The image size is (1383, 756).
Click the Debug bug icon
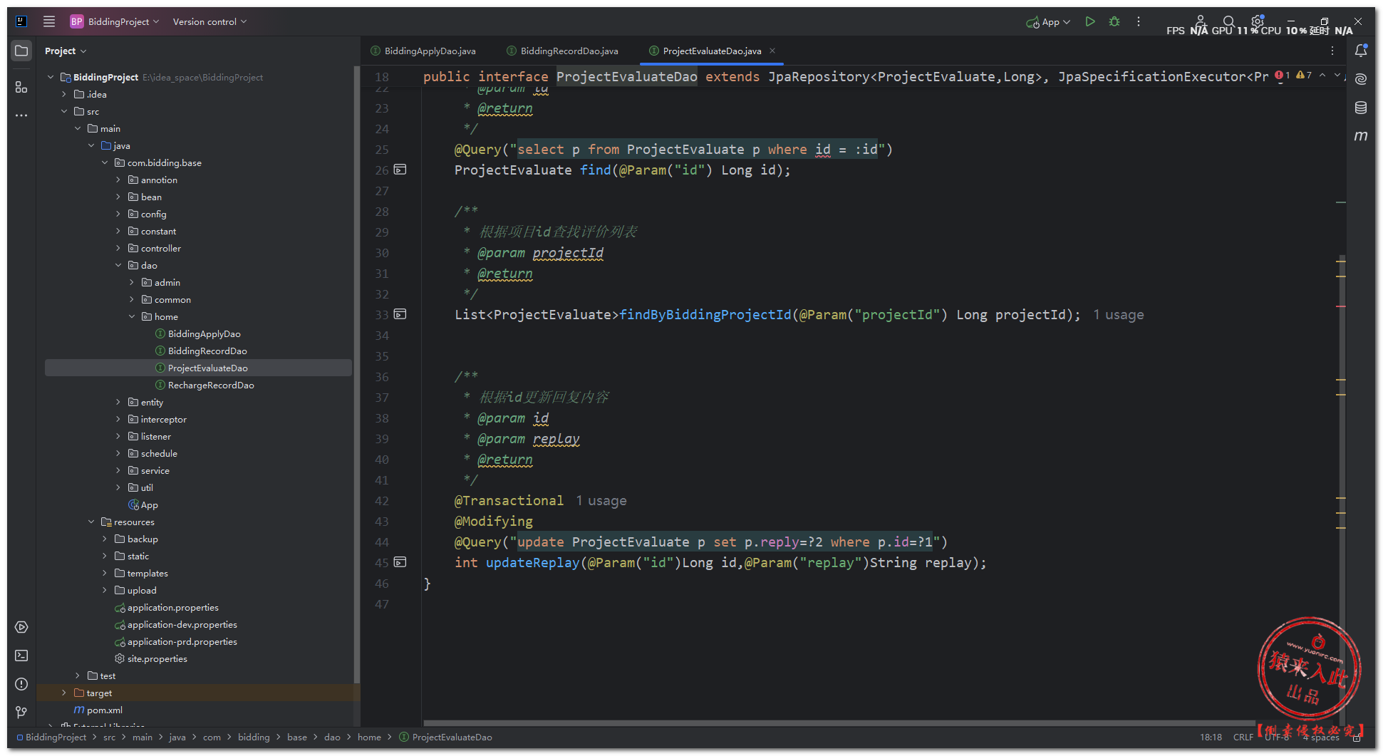pos(1114,22)
